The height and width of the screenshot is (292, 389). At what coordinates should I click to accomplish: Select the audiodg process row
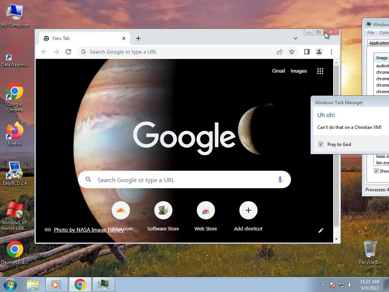382,65
